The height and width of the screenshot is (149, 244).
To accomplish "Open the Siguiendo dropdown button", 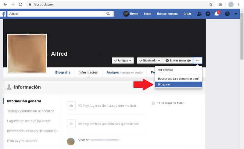I will 150,60.
